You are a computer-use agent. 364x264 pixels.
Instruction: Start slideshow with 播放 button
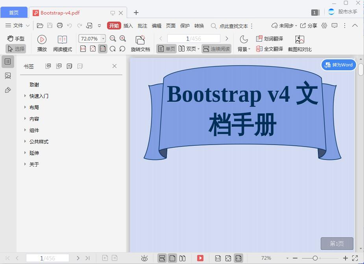(42, 44)
